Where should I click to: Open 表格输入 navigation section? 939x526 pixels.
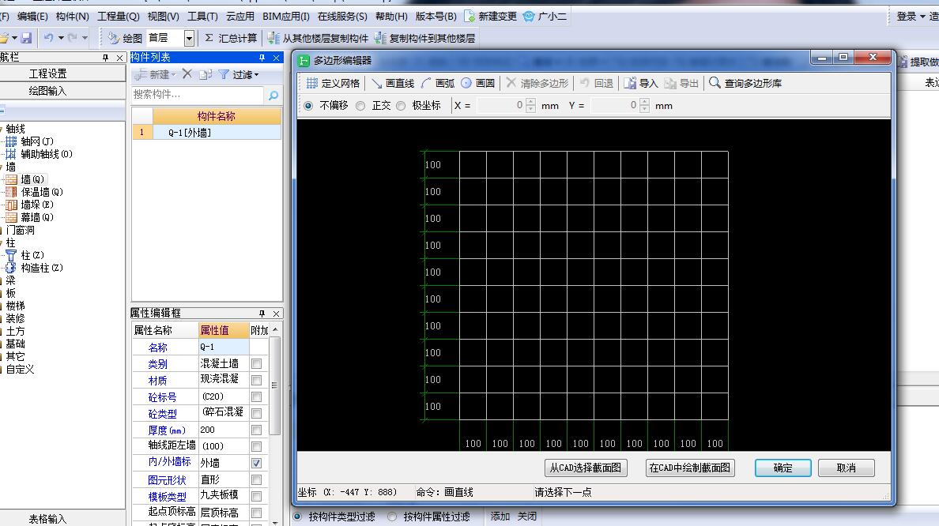(48, 519)
